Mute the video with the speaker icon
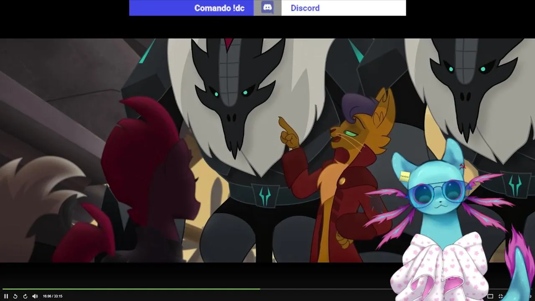 click(x=35, y=296)
